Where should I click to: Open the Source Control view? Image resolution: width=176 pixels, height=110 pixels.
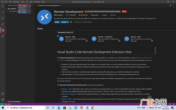click(3, 18)
